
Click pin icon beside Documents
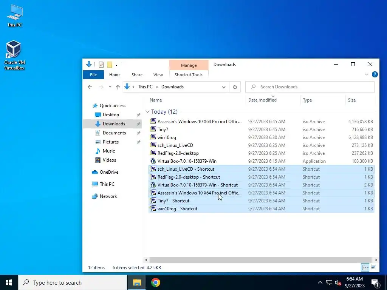tap(138, 133)
